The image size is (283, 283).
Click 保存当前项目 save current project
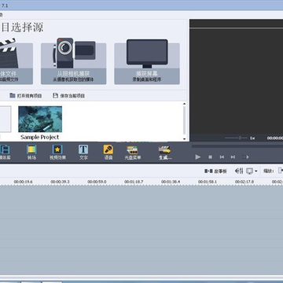[68, 96]
